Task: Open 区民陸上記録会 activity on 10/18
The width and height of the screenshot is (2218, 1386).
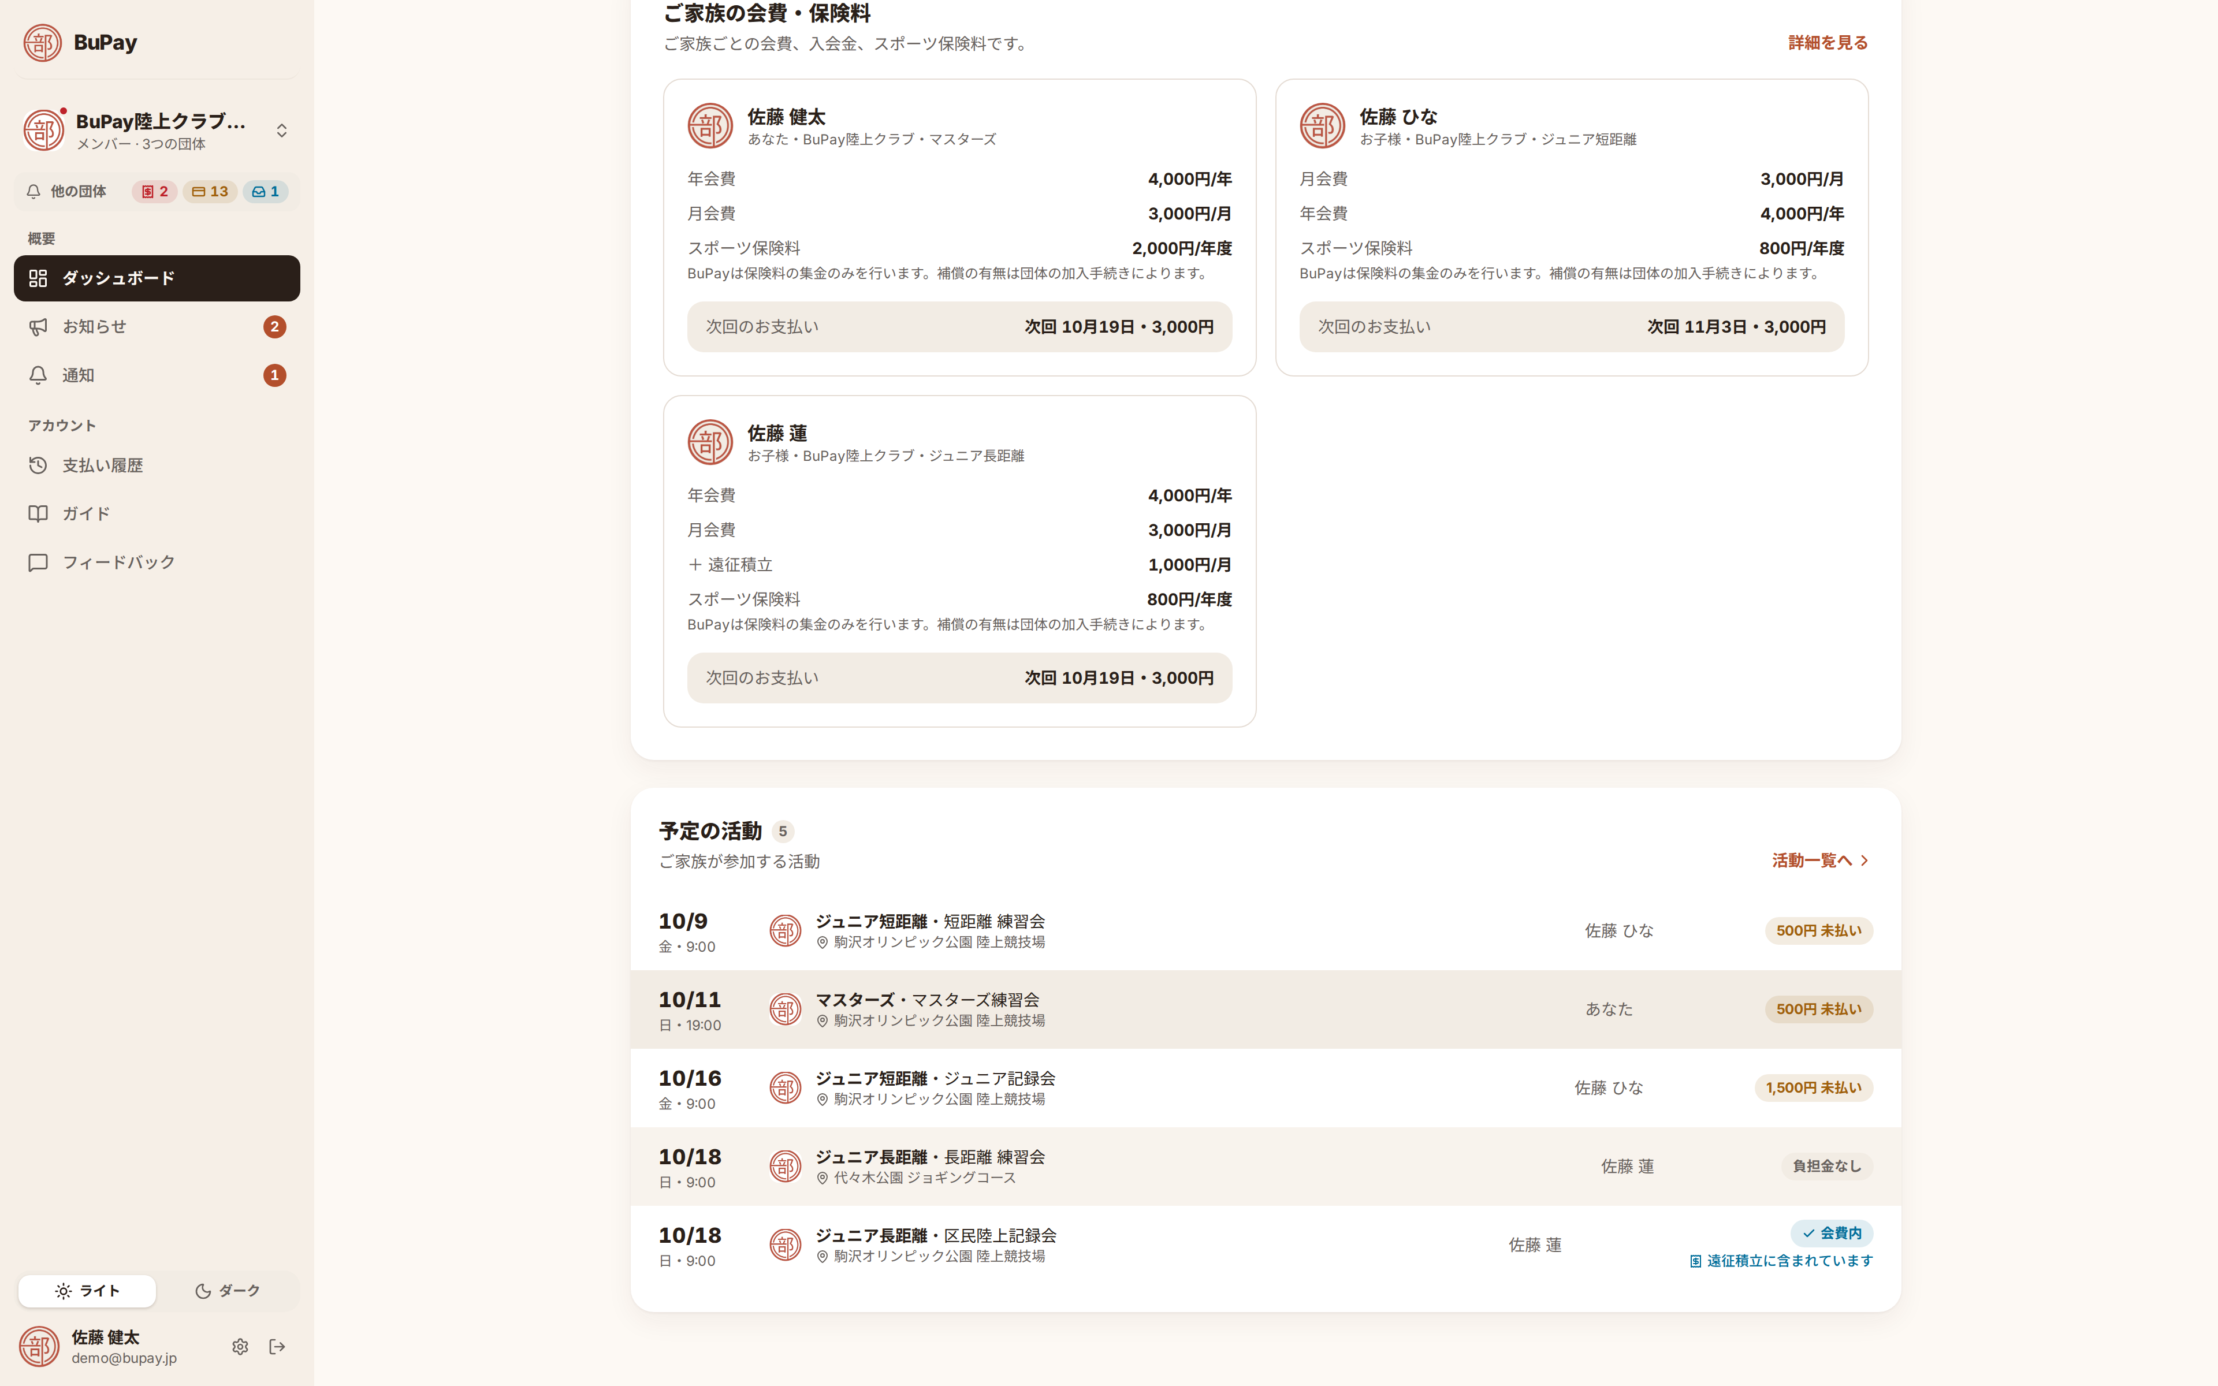Action: pyautogui.click(x=1266, y=1245)
